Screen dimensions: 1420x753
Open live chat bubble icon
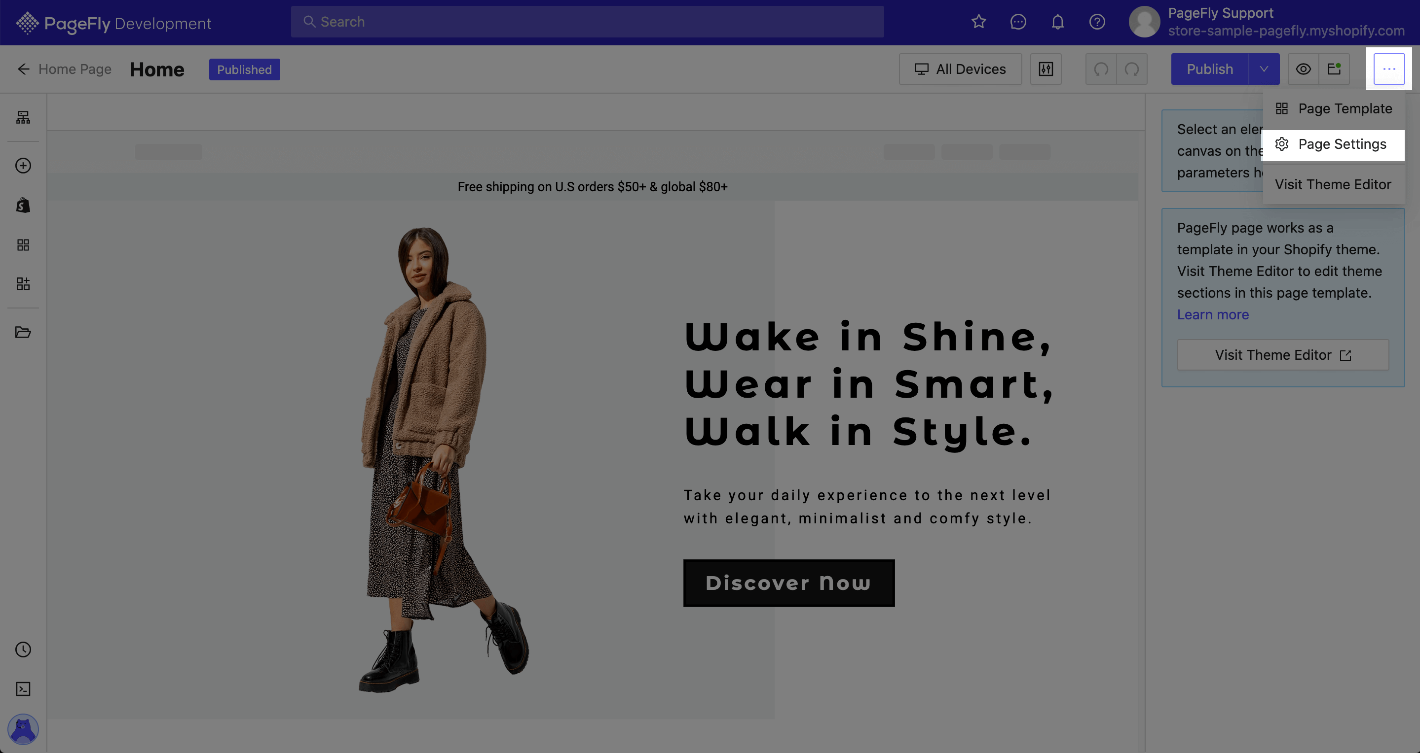click(1018, 22)
